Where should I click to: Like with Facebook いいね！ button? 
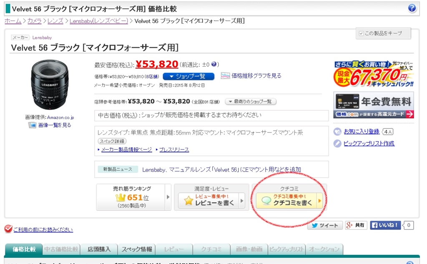(385, 225)
